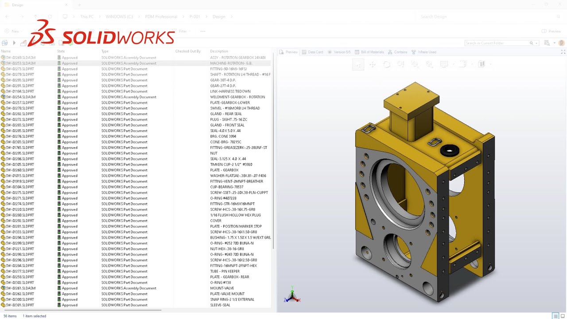
Task: Click the magnifier in Search in Current Folder
Action: pos(531,43)
